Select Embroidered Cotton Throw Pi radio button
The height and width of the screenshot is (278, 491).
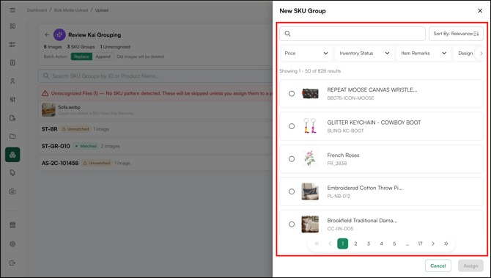tap(292, 191)
